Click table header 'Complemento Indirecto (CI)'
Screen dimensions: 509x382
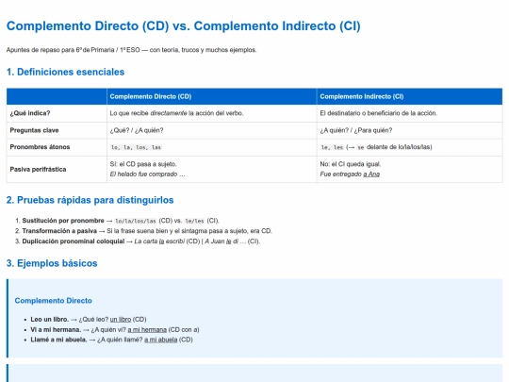[362, 96]
